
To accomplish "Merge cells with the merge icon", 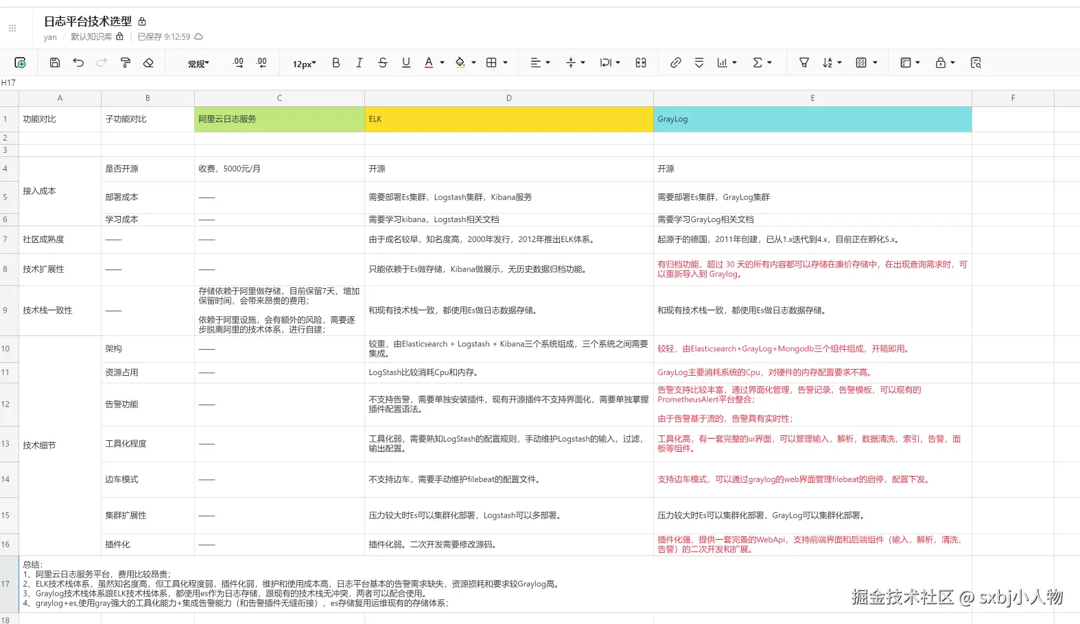I will click(641, 63).
